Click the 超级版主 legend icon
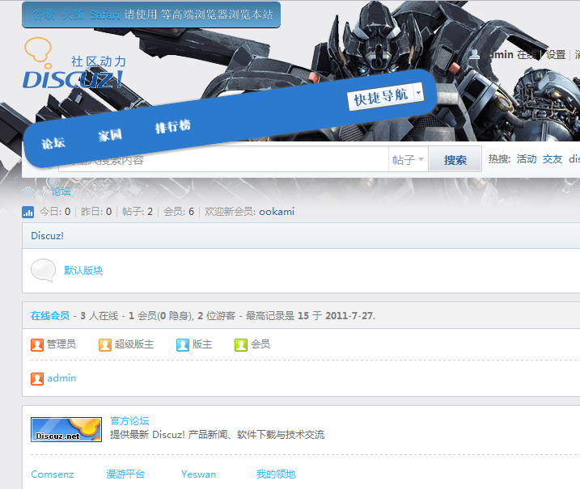This screenshot has height=489, width=580. [x=105, y=345]
